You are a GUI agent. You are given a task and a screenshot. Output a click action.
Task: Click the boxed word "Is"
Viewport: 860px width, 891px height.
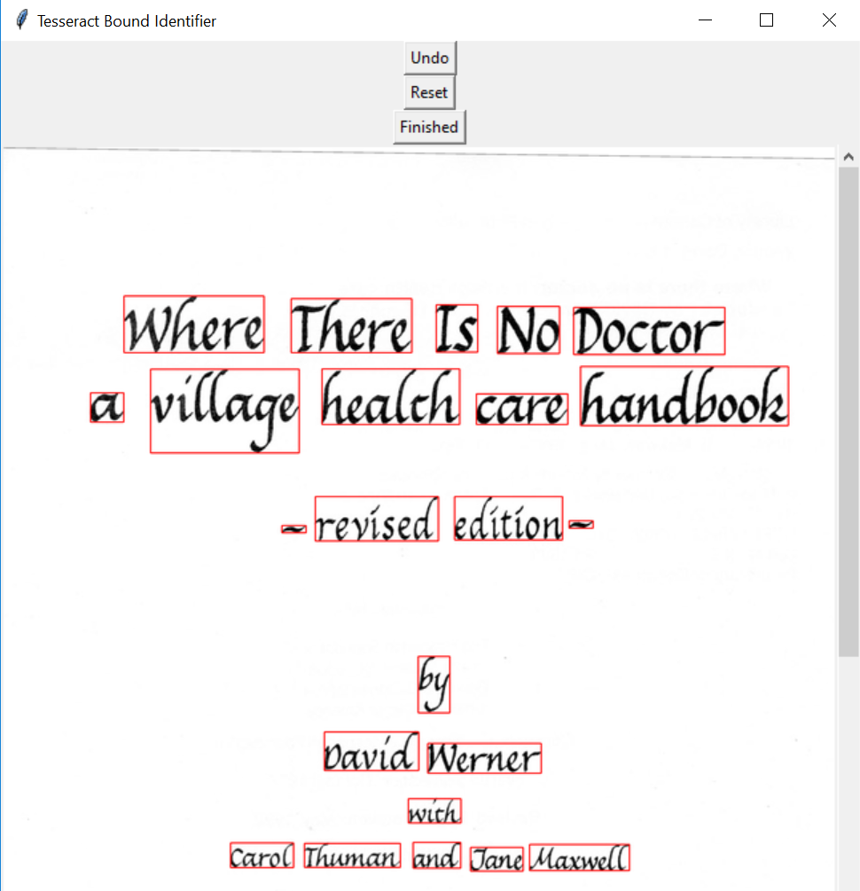(457, 328)
